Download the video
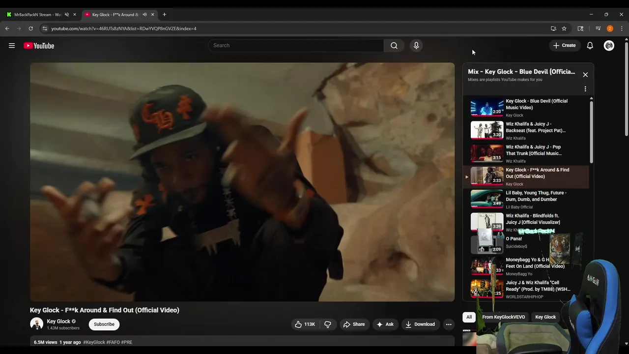The height and width of the screenshot is (354, 629). point(420,324)
